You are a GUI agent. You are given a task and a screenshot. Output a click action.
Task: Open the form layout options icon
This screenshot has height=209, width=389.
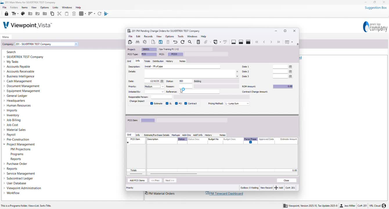point(287,42)
